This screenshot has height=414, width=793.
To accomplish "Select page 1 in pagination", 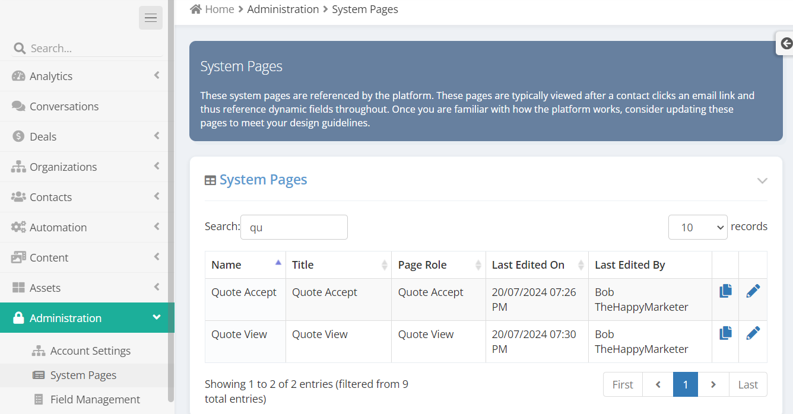I will (686, 384).
